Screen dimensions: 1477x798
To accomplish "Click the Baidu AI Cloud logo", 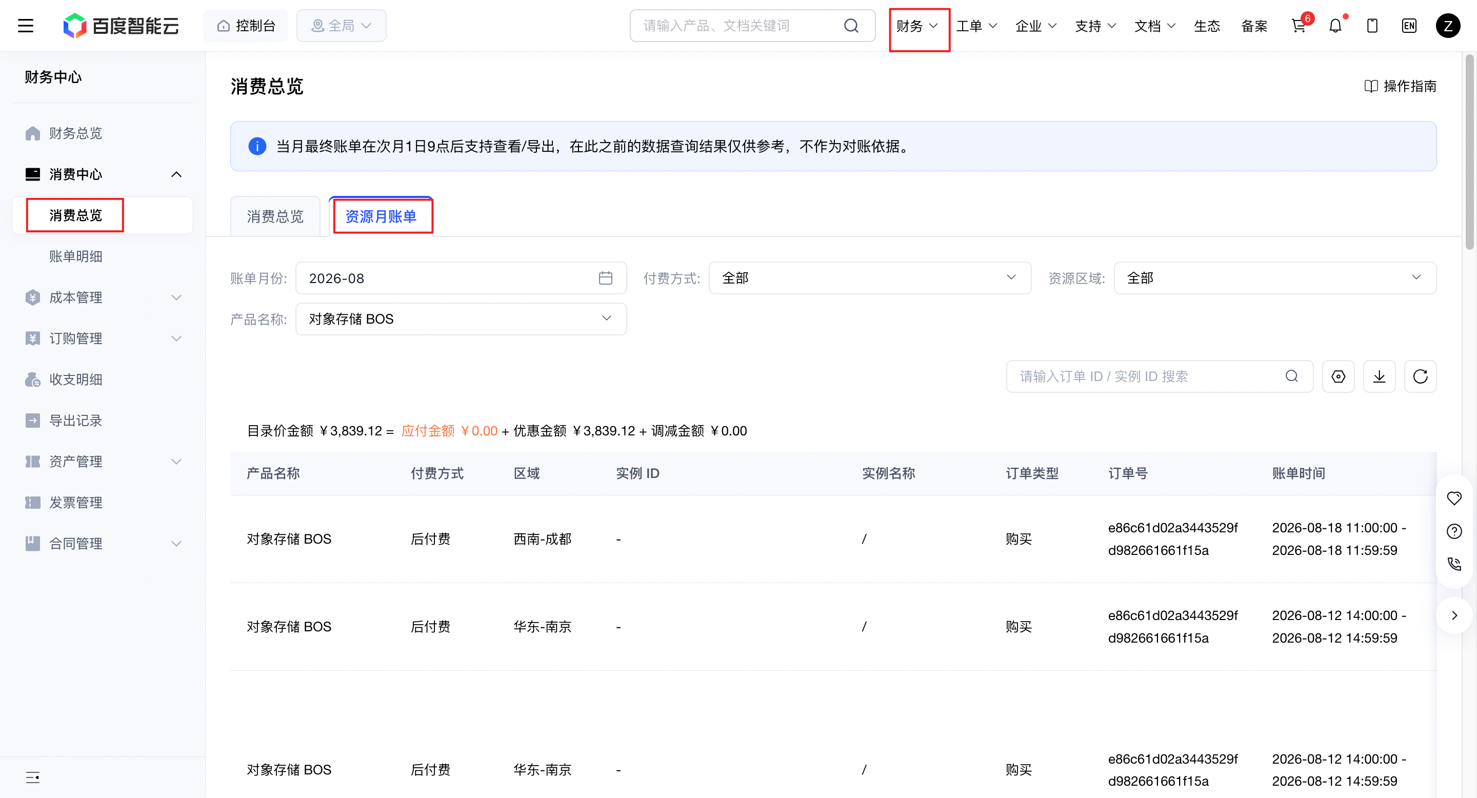I will (x=121, y=26).
